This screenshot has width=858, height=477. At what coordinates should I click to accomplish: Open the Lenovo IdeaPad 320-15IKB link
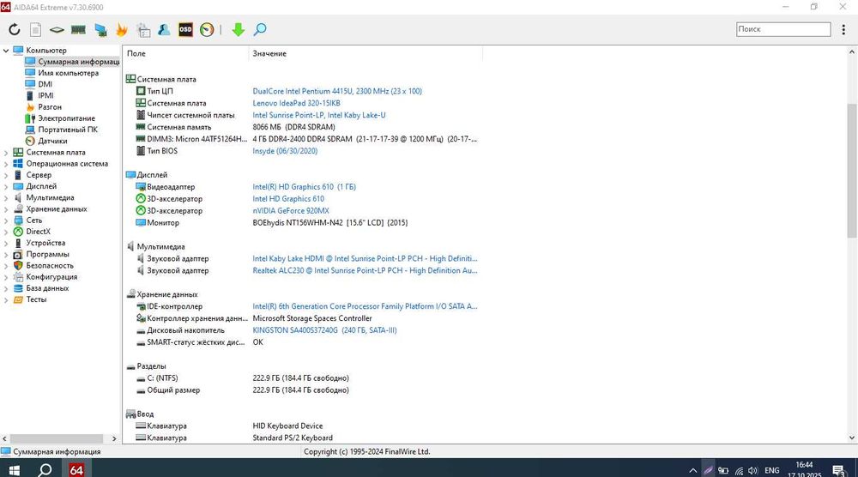(x=296, y=104)
